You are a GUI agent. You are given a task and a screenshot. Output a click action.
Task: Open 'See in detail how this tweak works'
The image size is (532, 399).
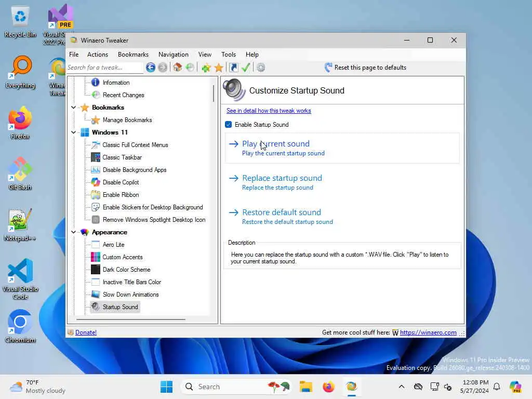pos(269,111)
